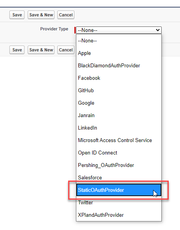The image size is (180, 230).
Task: Choose LinkedIn from the list
Action: coord(119,128)
